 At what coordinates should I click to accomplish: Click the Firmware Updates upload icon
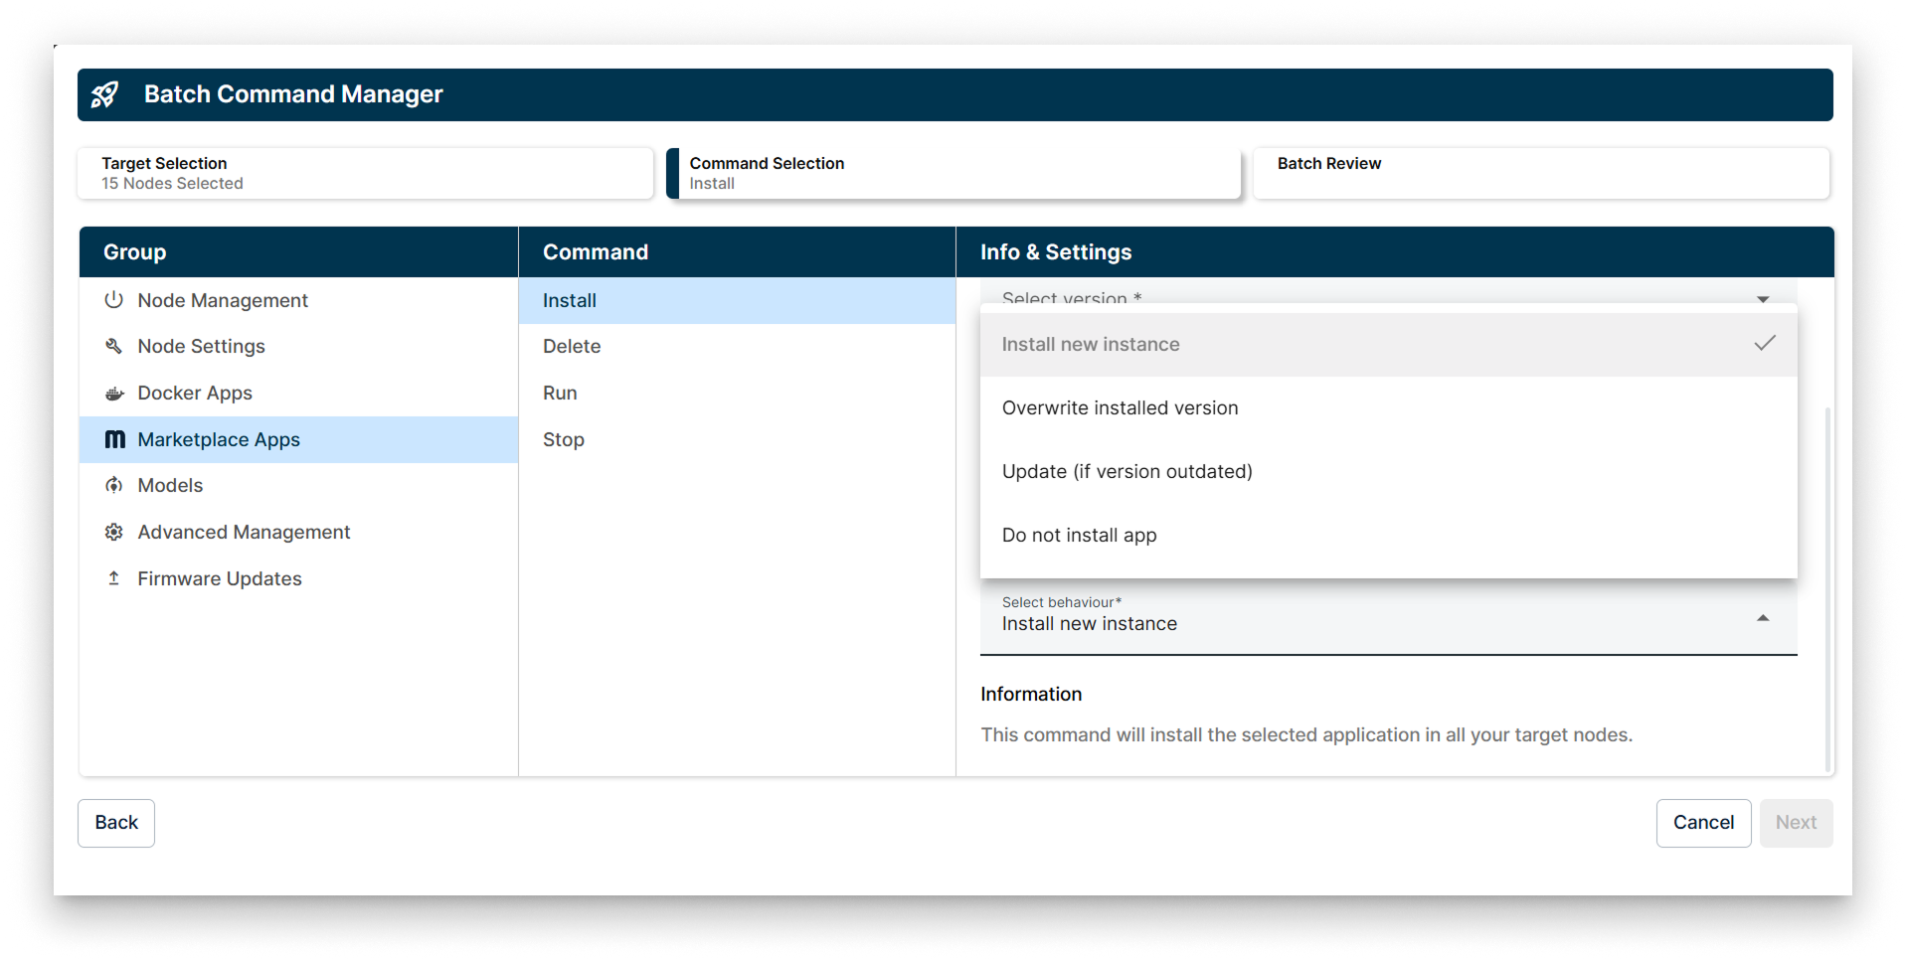113,577
